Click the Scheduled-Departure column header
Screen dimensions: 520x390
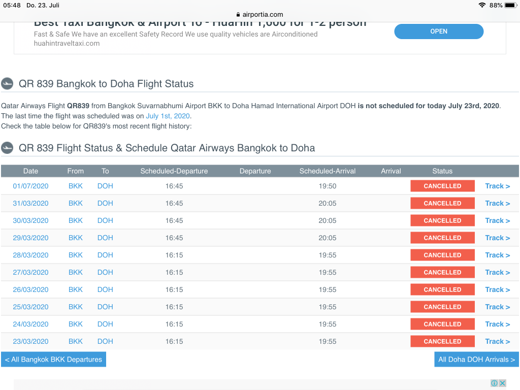click(x=174, y=171)
